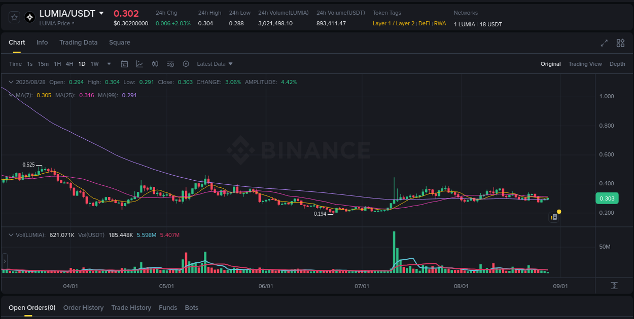Toggle LUMIA/USDT as a favorite star

click(x=14, y=17)
